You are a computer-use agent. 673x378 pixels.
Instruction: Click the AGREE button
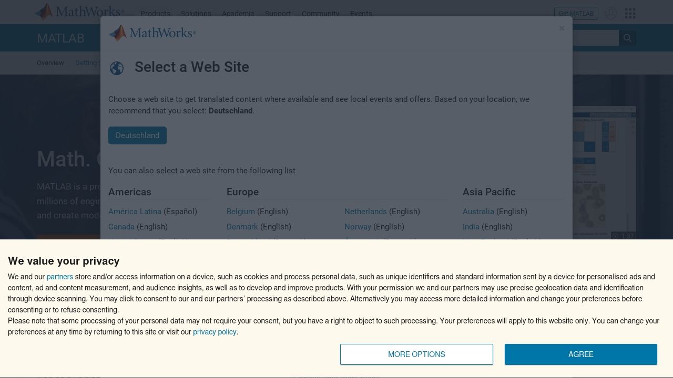[581, 354]
